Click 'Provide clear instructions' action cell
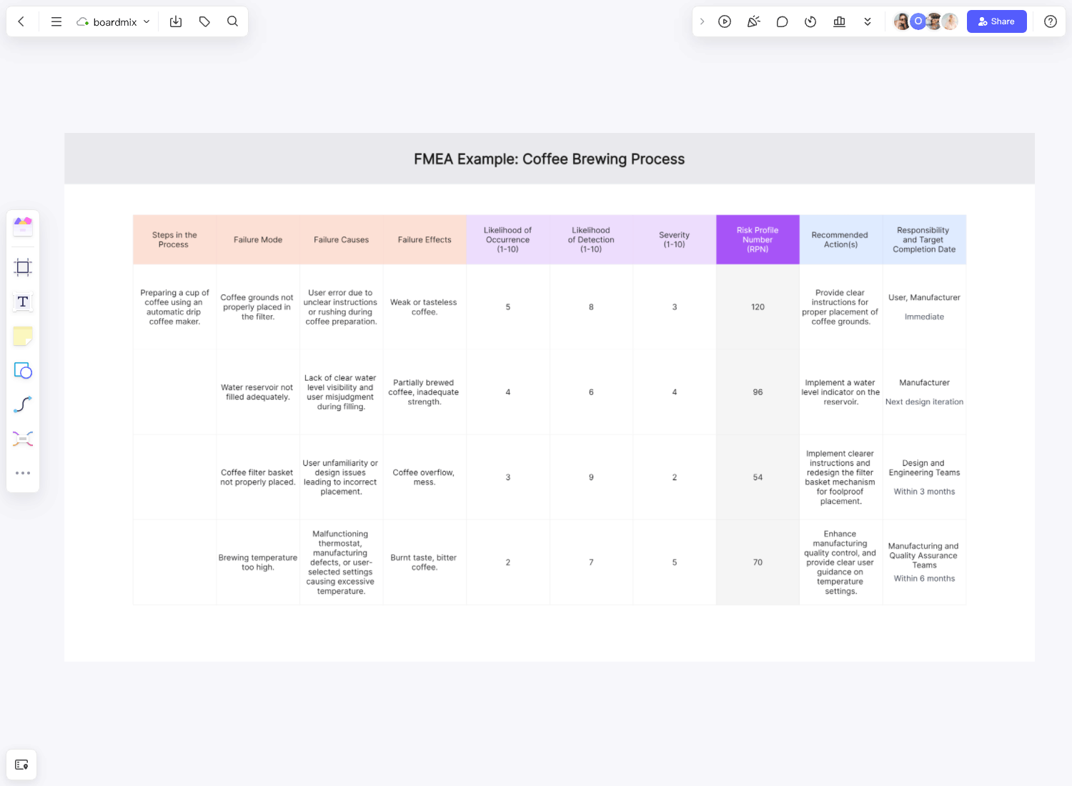This screenshot has width=1072, height=786. pyautogui.click(x=840, y=307)
